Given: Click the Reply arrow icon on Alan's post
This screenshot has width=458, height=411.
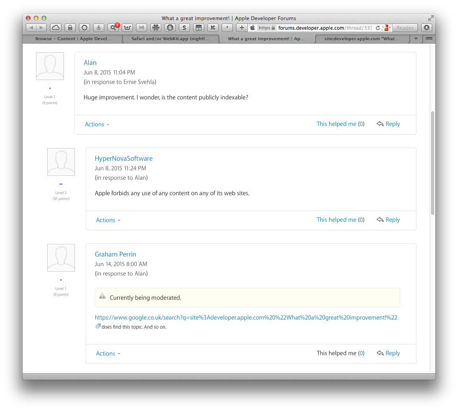Looking at the screenshot, I should click(380, 124).
